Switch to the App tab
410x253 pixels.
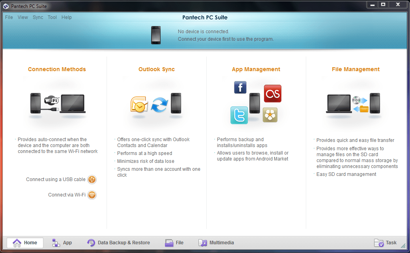[x=62, y=243]
